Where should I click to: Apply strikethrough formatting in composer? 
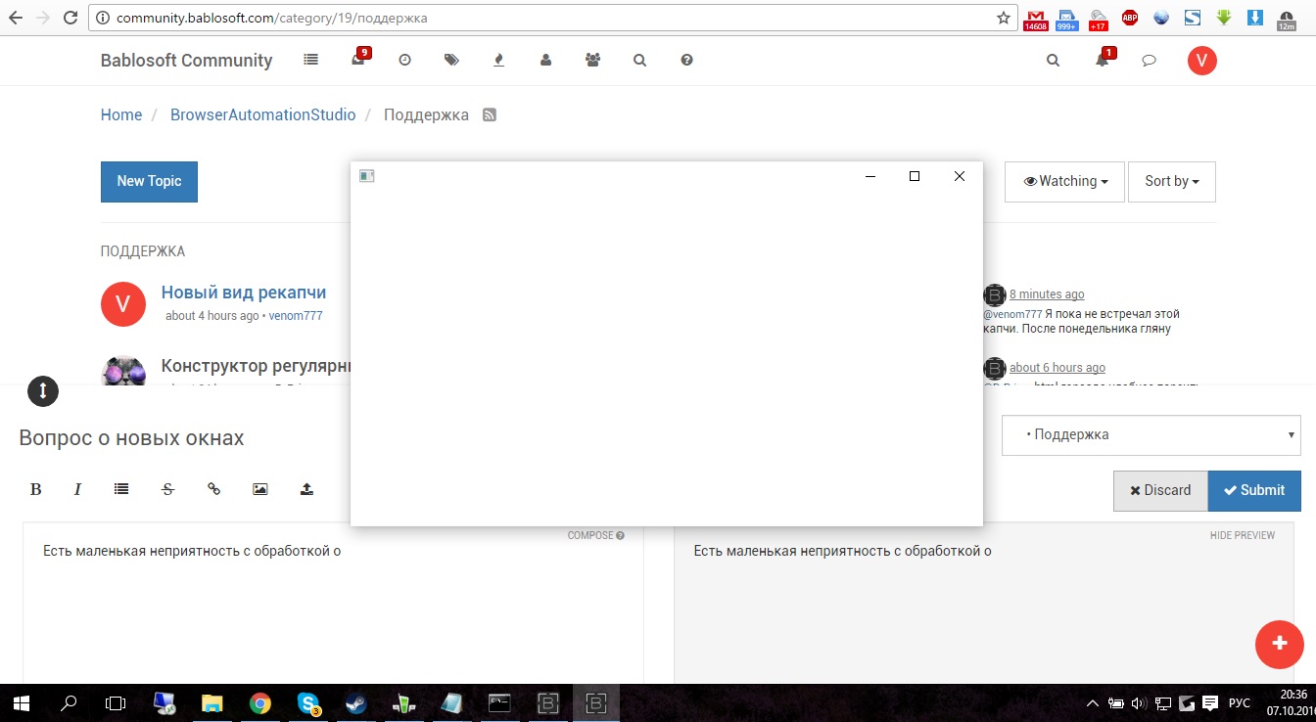point(167,489)
